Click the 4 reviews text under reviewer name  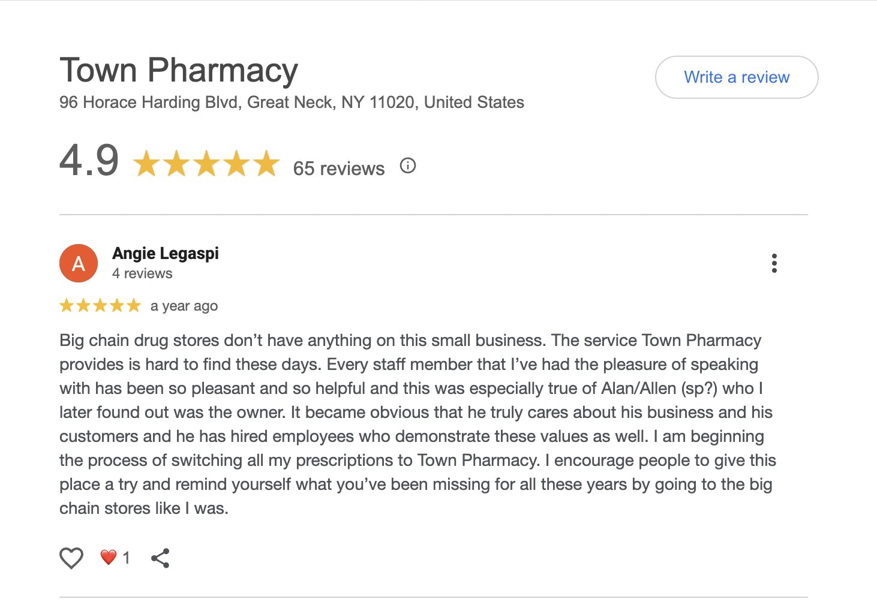(142, 273)
